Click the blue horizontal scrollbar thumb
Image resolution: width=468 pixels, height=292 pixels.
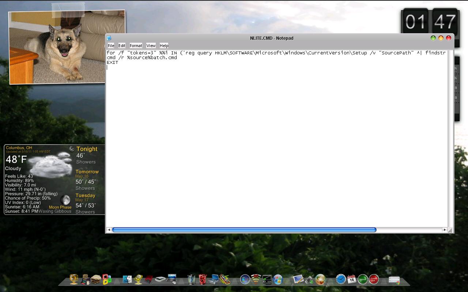[244, 230]
